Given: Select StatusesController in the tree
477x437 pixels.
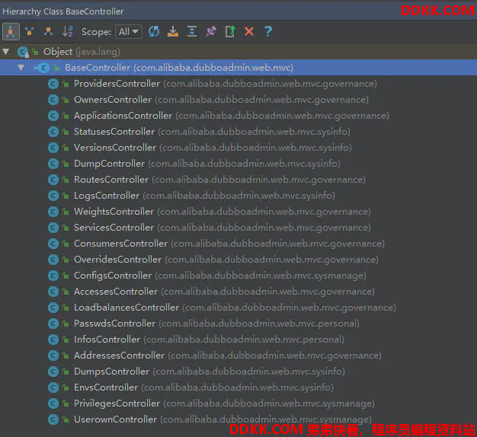Looking at the screenshot, I should tap(238, 132).
